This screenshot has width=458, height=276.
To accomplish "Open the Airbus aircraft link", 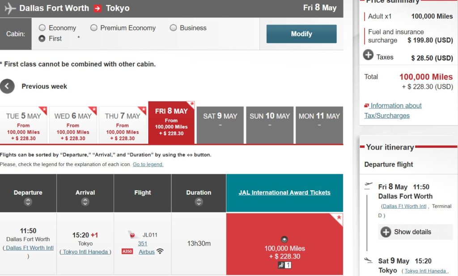I will pyautogui.click(x=147, y=252).
